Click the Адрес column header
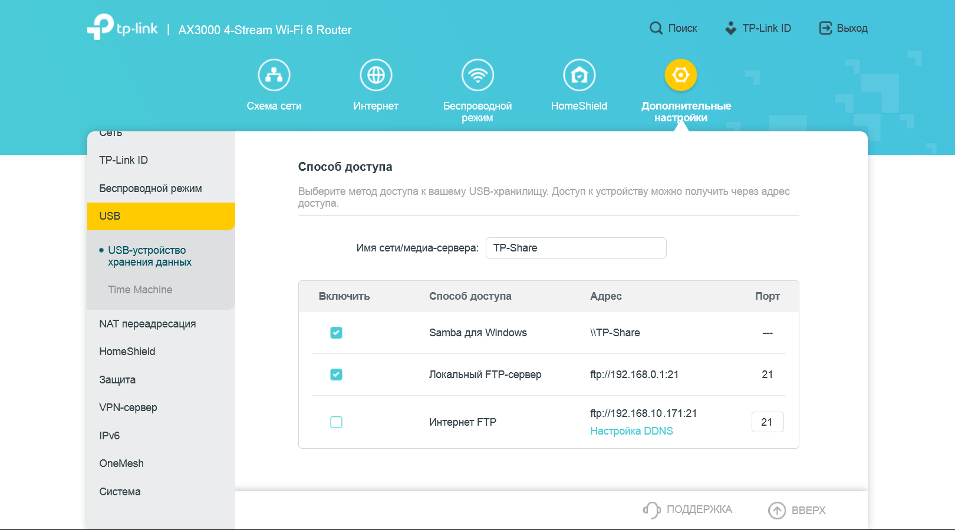955x530 pixels. pyautogui.click(x=606, y=296)
